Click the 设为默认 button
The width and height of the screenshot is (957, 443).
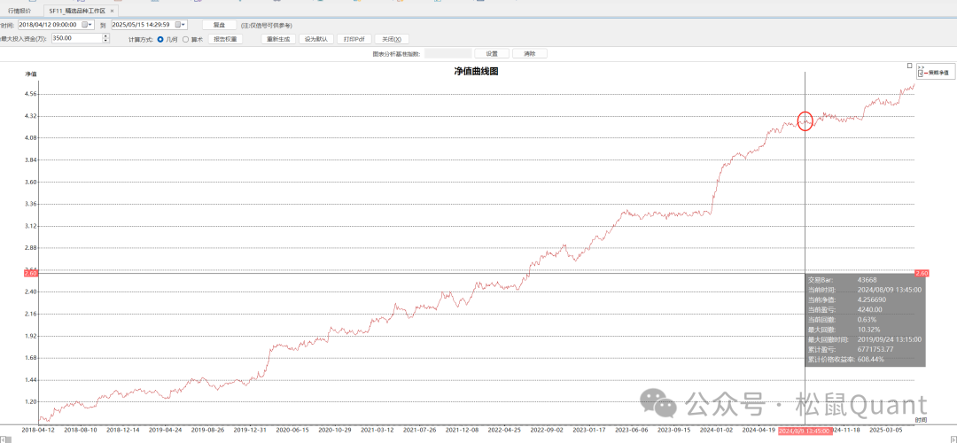(316, 39)
